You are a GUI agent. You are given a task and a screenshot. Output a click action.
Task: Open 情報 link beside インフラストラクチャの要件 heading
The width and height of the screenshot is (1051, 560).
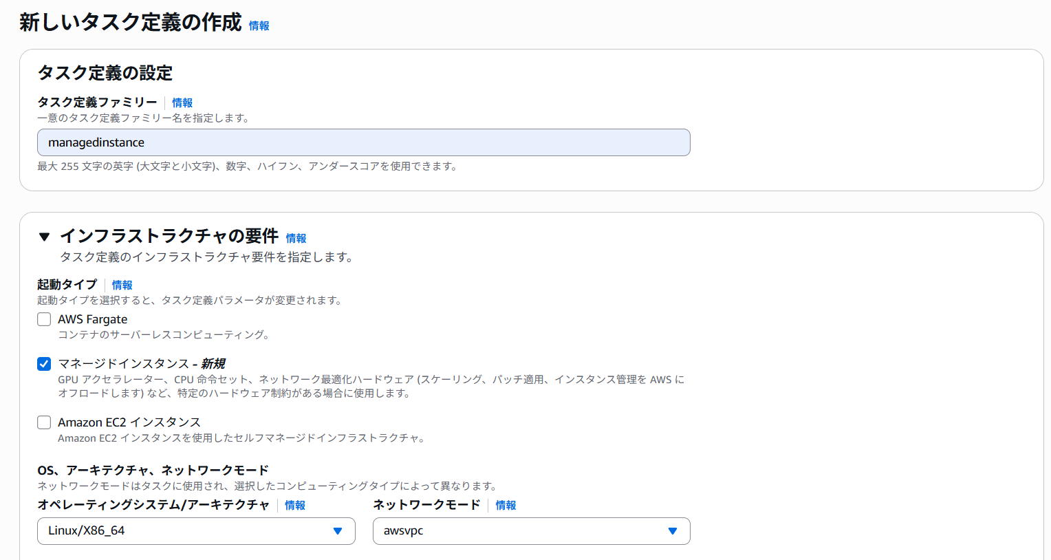(x=296, y=238)
